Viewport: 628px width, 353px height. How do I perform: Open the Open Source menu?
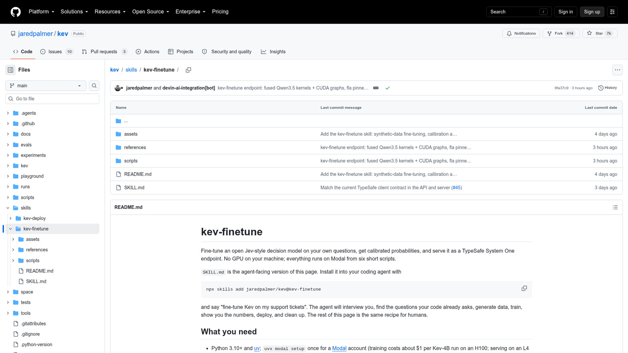[x=150, y=12]
